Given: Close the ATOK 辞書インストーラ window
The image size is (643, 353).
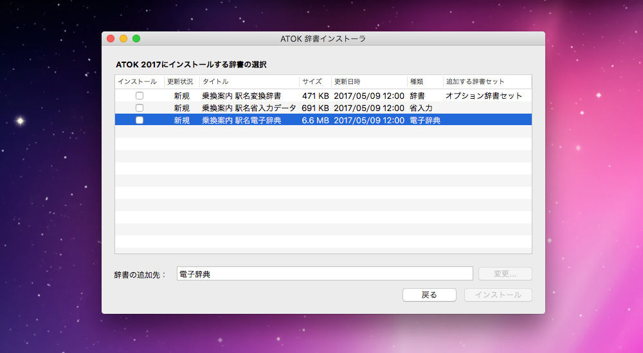Looking at the screenshot, I should click(x=111, y=39).
